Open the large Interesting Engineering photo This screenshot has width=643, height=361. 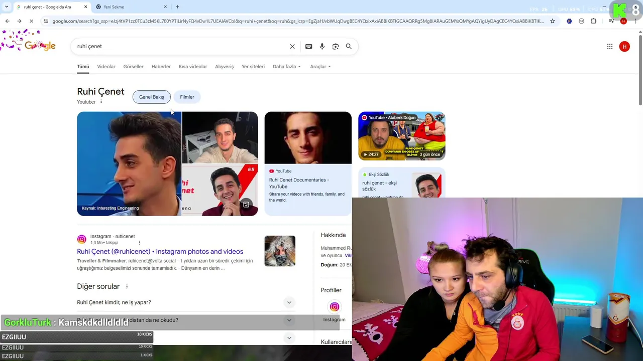pos(129,163)
